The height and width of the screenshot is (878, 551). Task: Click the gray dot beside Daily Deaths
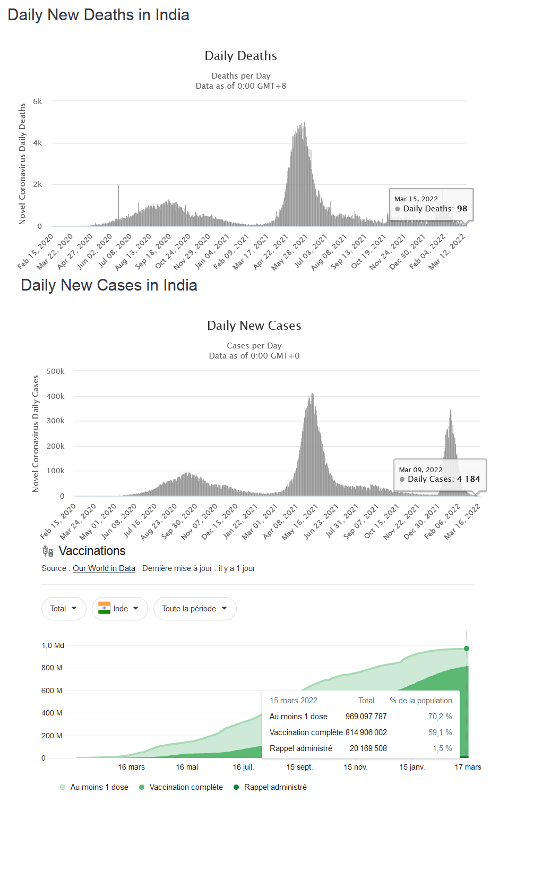click(x=398, y=209)
